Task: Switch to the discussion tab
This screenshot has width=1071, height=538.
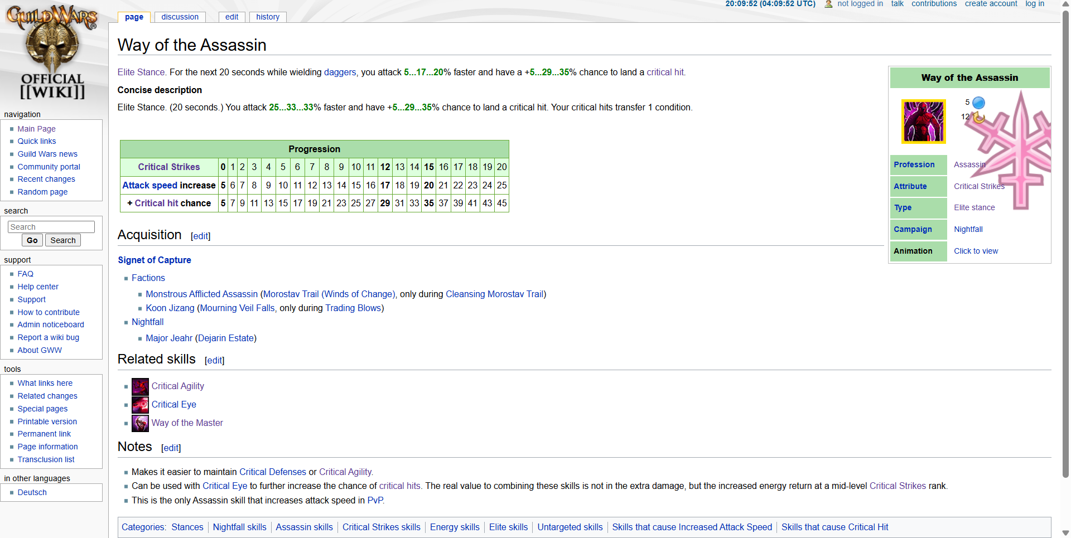Action: pos(180,17)
